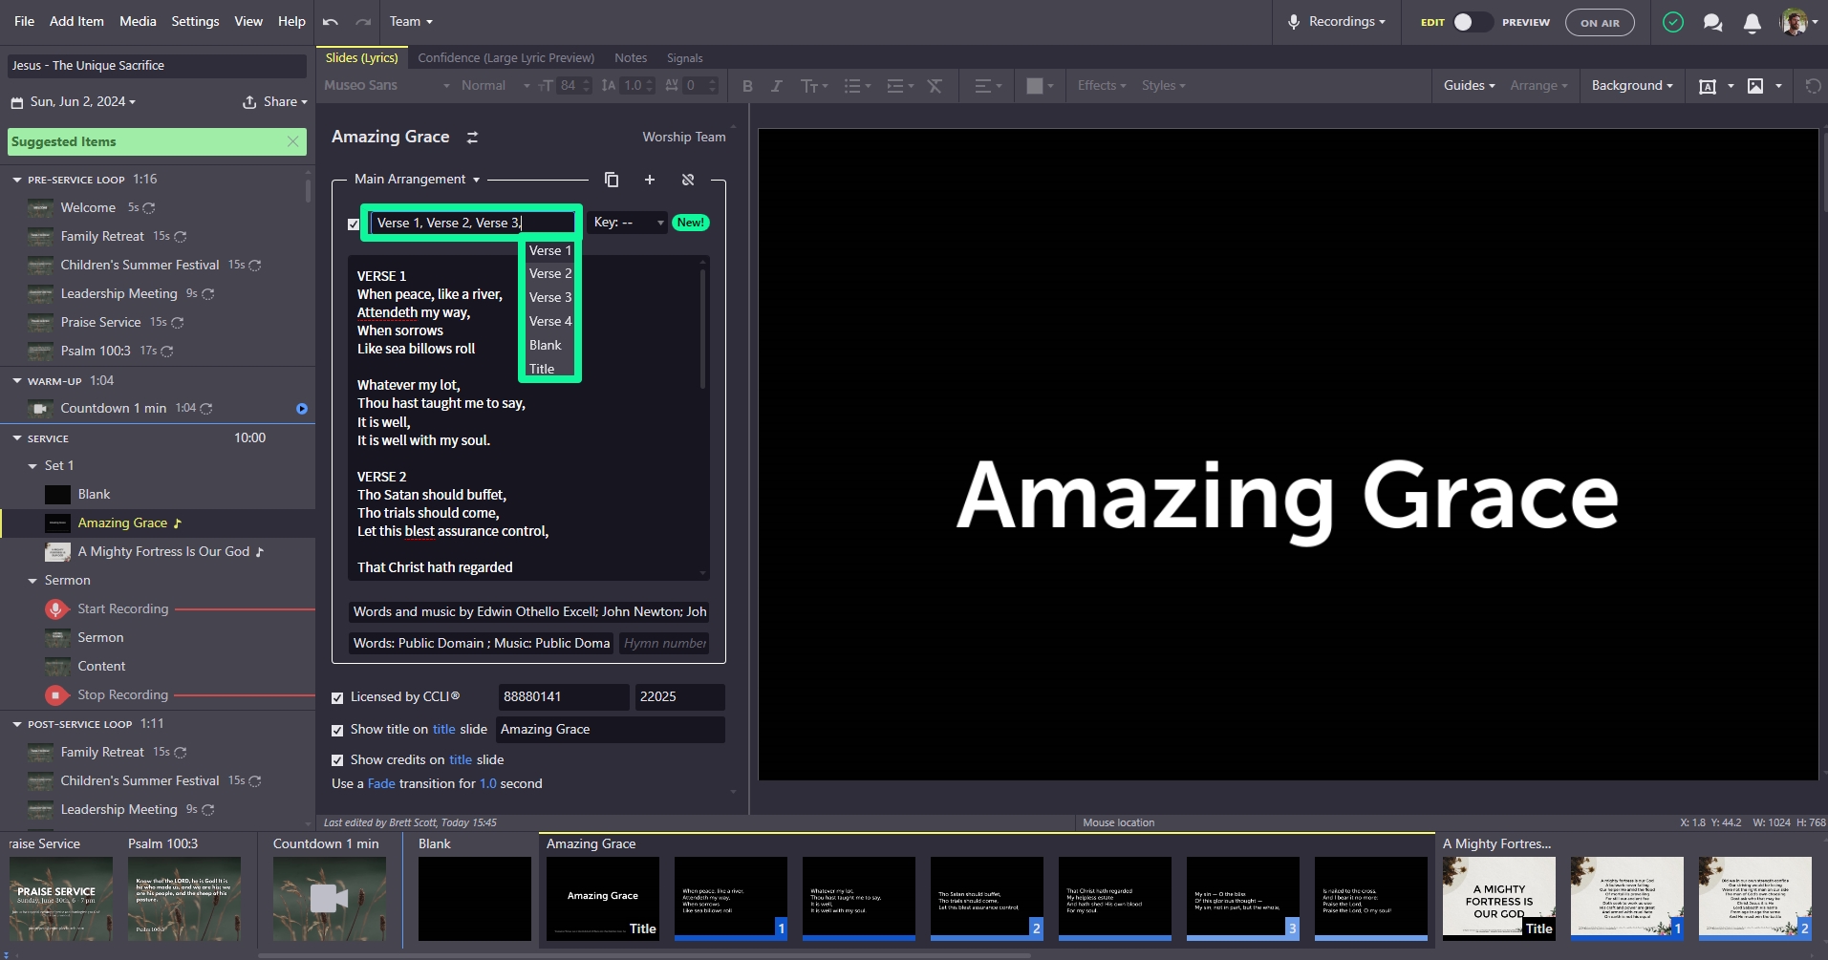Open the chat messages icon
Viewport: 1828px width, 960px height.
click(1712, 23)
